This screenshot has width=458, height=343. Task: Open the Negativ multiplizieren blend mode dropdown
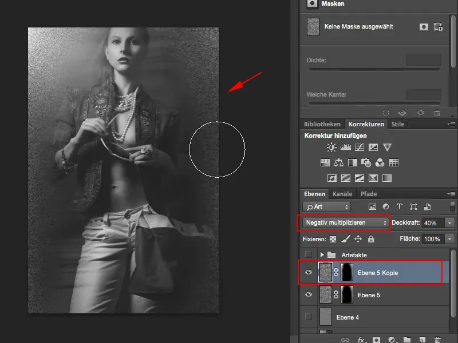click(343, 223)
